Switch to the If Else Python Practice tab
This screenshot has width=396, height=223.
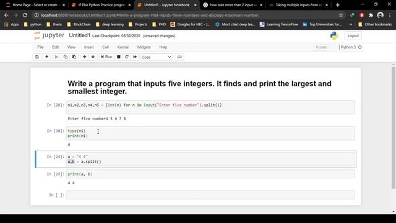point(101,5)
